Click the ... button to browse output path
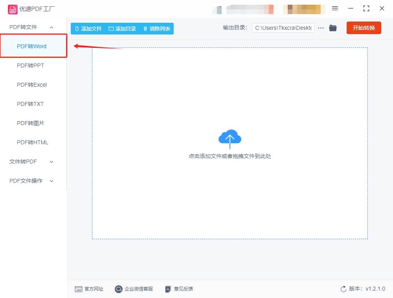This screenshot has width=393, height=298. click(321, 28)
